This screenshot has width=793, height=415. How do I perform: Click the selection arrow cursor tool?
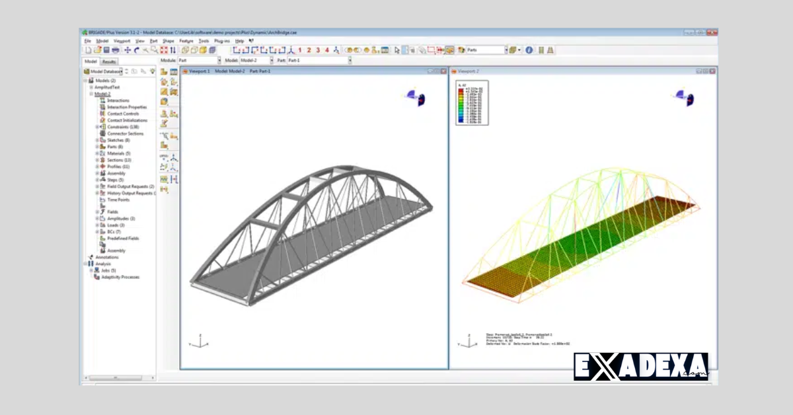(x=397, y=50)
